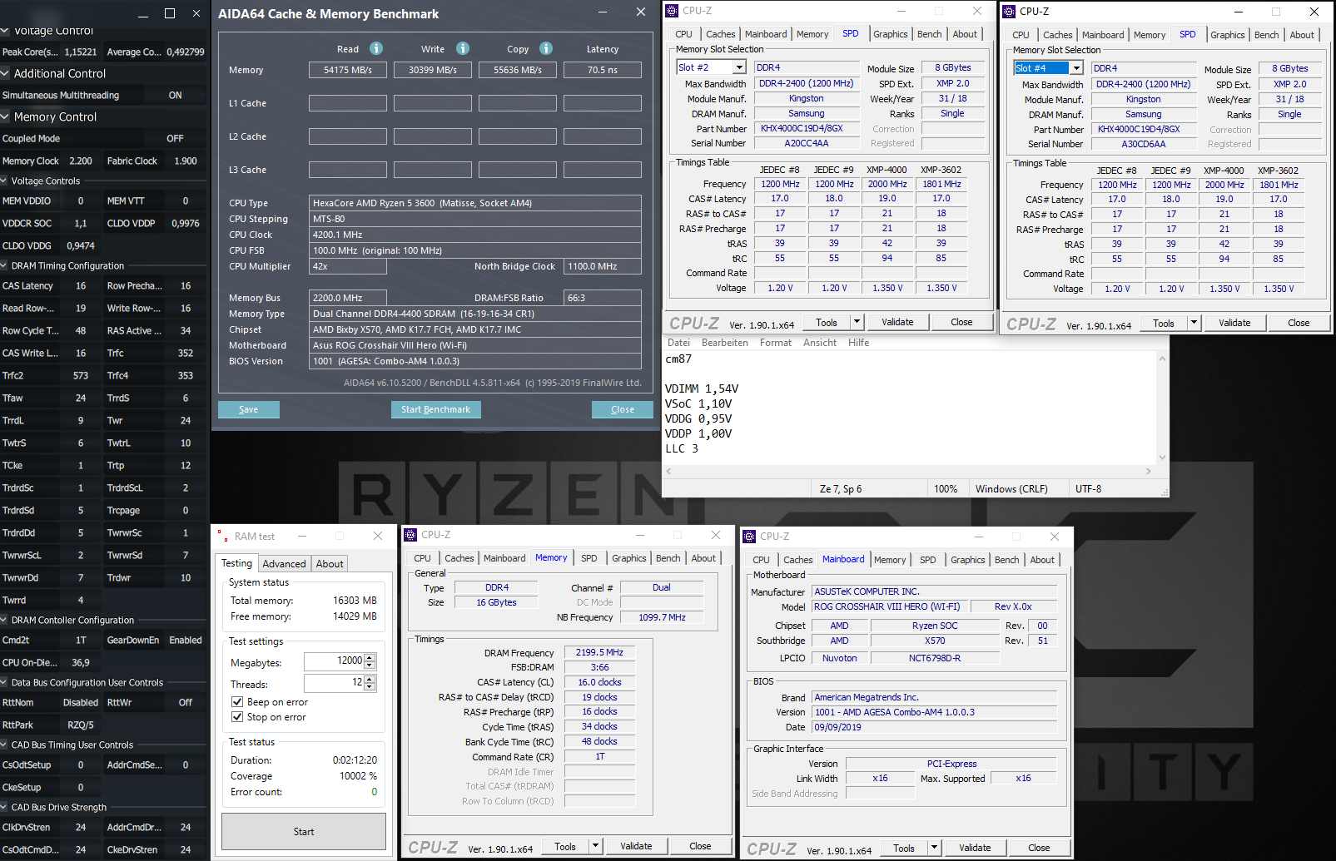The width and height of the screenshot is (1336, 861).
Task: Open Graphics tab in Slot #2 CPU-Z window
Action: tap(891, 34)
